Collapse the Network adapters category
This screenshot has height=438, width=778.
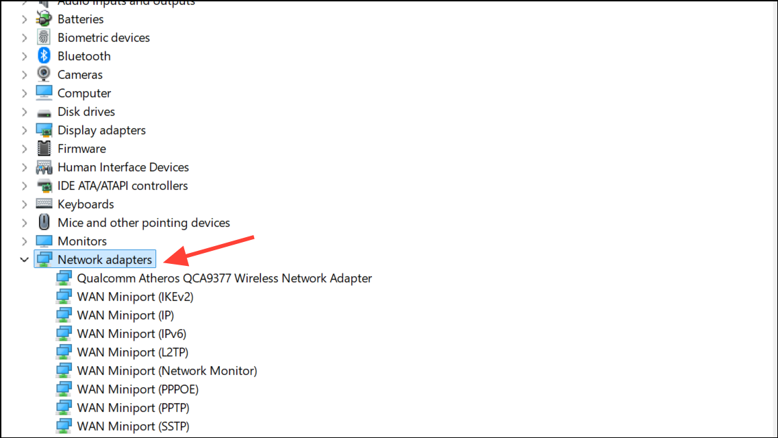24,259
